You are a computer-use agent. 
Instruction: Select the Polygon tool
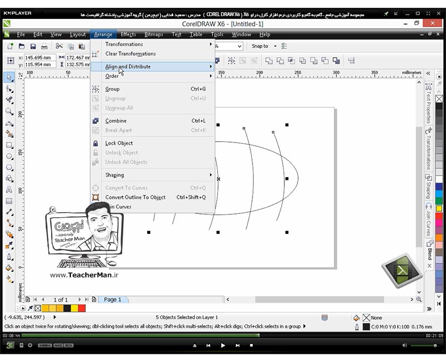tap(9, 168)
